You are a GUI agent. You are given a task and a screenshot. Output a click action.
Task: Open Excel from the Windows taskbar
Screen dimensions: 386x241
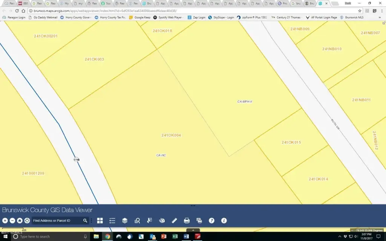(175, 236)
